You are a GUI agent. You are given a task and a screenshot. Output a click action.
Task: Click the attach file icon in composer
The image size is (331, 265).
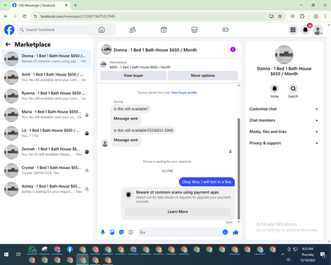[x=113, y=232]
